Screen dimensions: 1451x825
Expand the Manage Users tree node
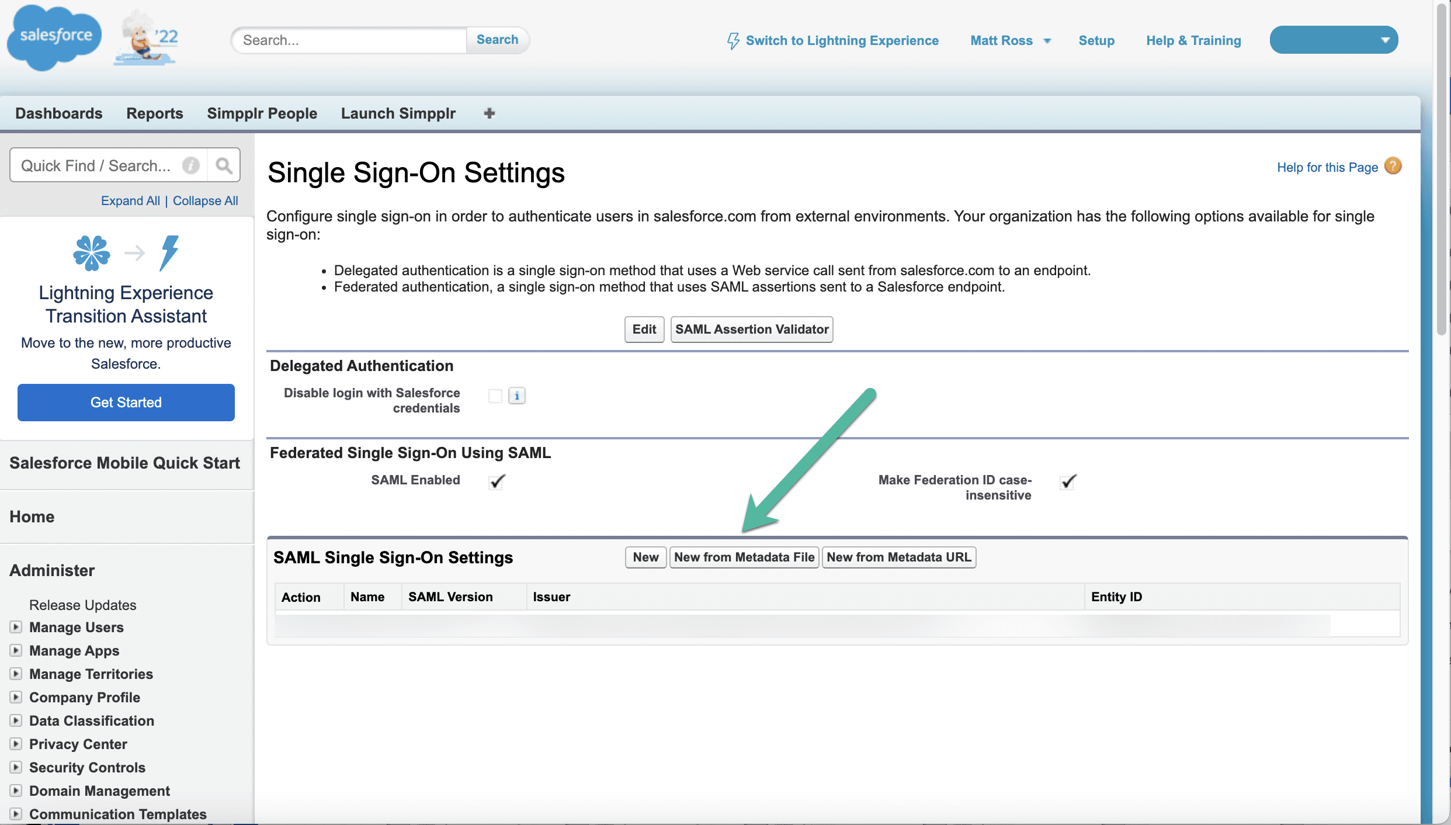16,627
